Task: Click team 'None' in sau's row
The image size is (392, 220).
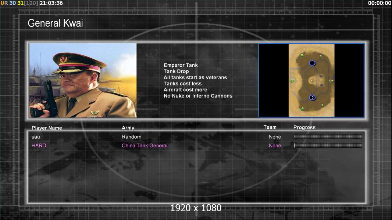Action: coord(275,137)
